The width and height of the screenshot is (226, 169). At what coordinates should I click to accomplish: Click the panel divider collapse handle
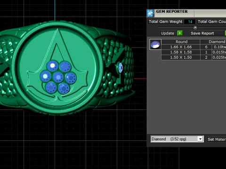195,27
